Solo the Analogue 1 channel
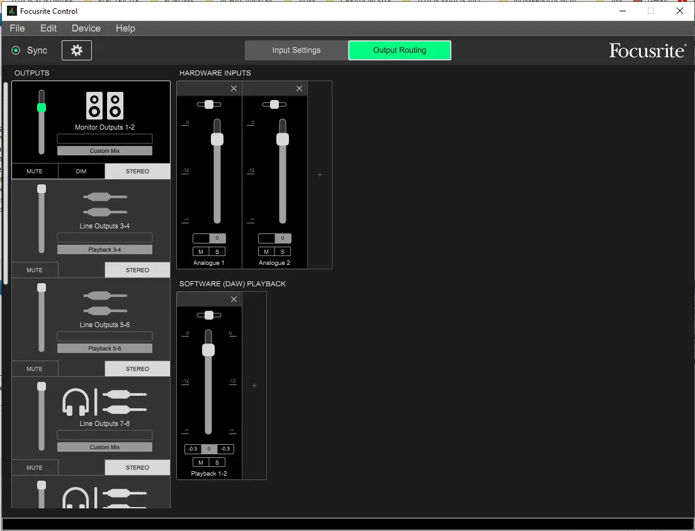The image size is (695, 531). pyautogui.click(x=217, y=252)
